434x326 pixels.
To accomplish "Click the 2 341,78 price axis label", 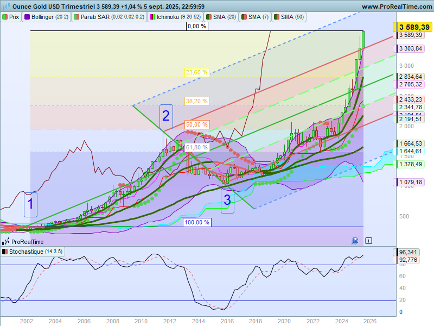I will [x=409, y=107].
